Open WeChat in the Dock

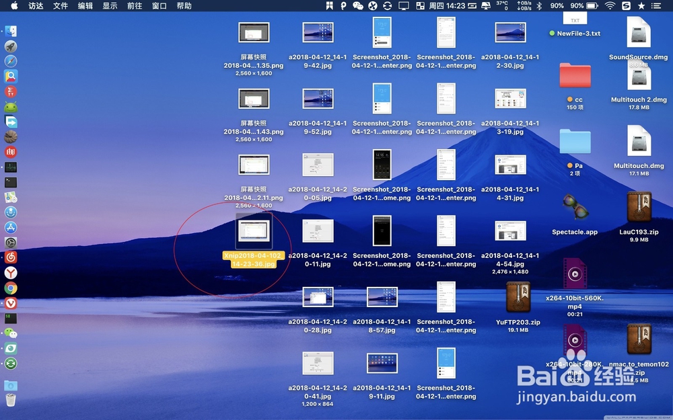11,333
